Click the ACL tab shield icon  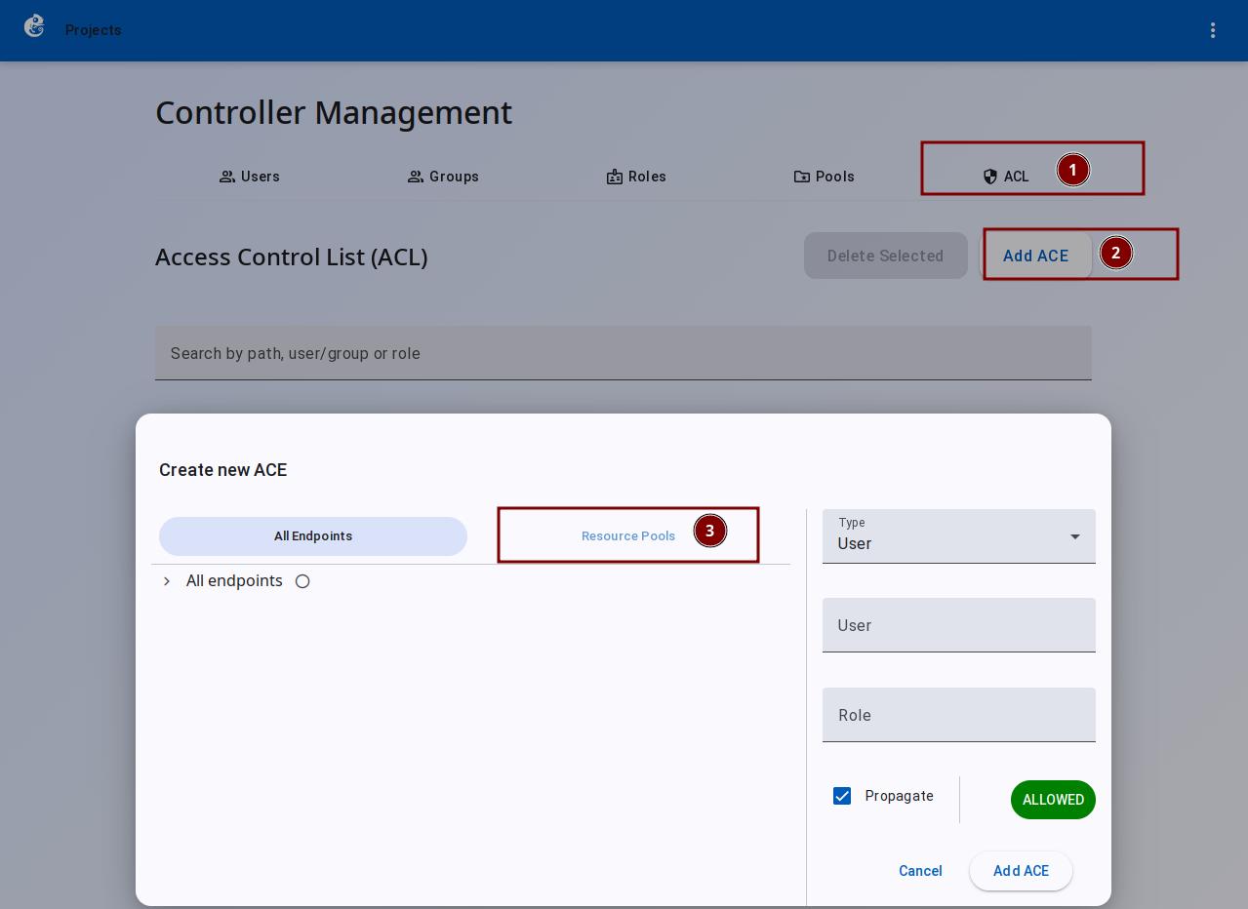coord(990,177)
